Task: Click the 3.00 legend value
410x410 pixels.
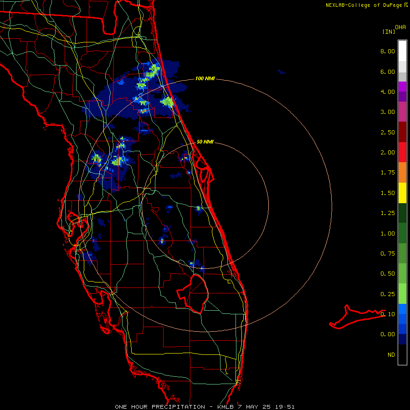Action: pos(388,112)
